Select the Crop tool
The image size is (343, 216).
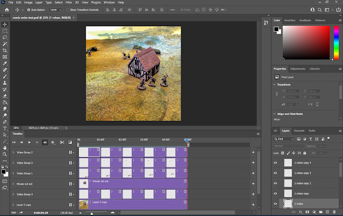point(5,50)
